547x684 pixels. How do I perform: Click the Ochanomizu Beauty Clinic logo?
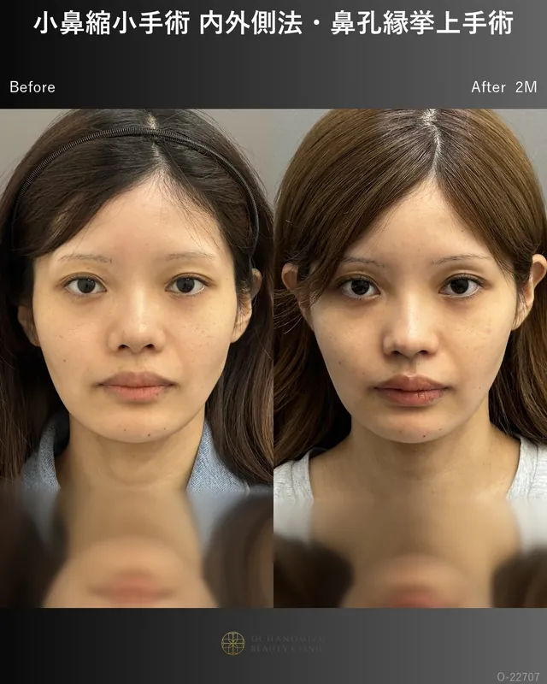tap(272, 644)
